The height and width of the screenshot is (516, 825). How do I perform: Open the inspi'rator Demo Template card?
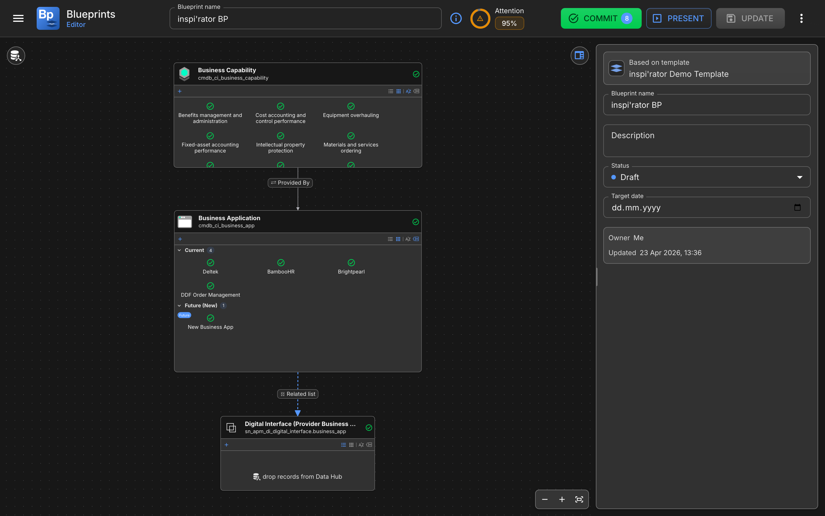(x=707, y=68)
